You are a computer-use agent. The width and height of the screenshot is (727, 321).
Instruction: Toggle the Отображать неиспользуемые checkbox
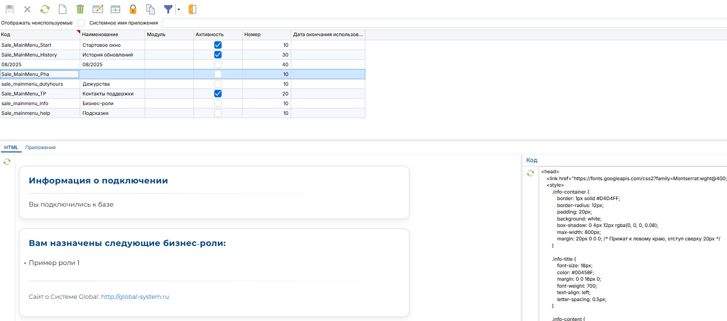[81, 23]
